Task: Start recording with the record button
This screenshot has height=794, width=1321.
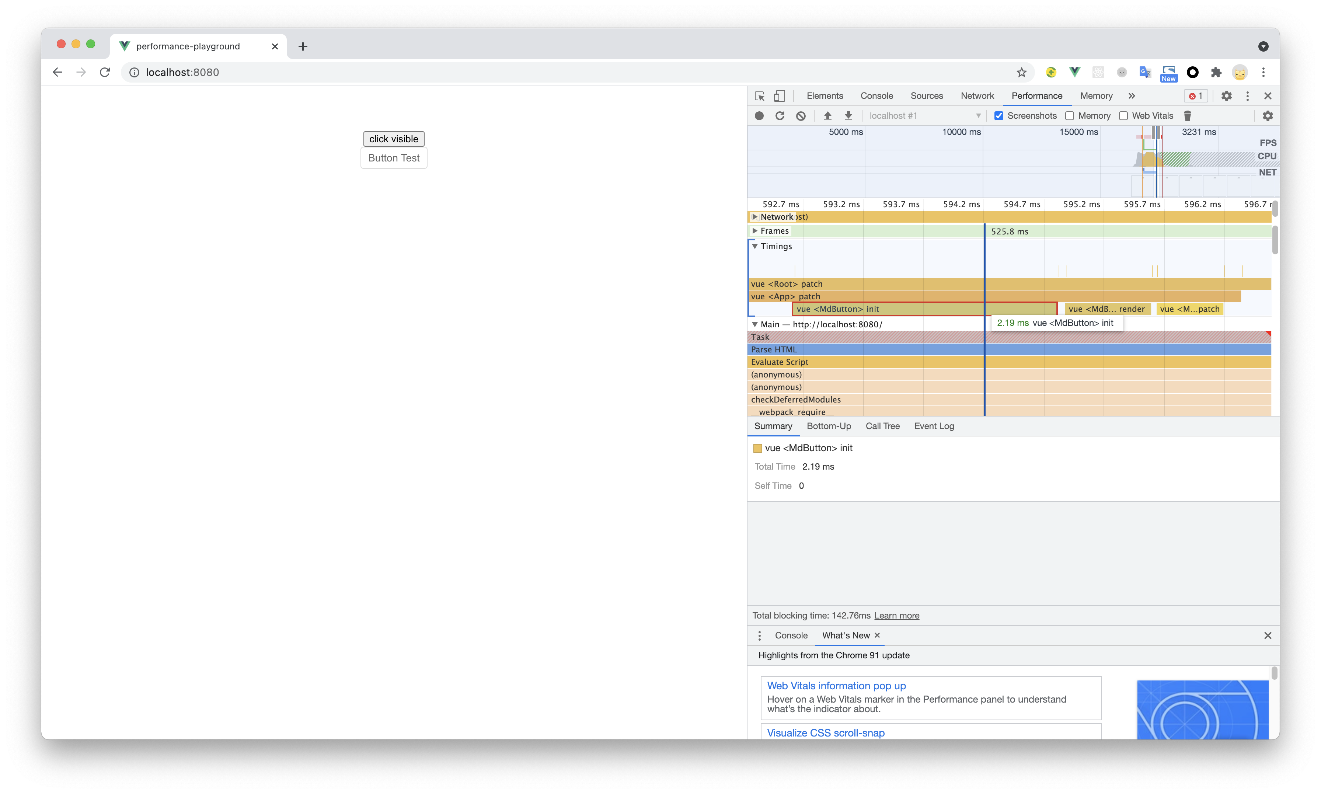Action: click(x=759, y=116)
